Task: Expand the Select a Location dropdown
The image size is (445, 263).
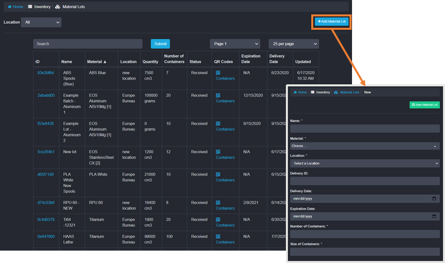Action: [364, 163]
